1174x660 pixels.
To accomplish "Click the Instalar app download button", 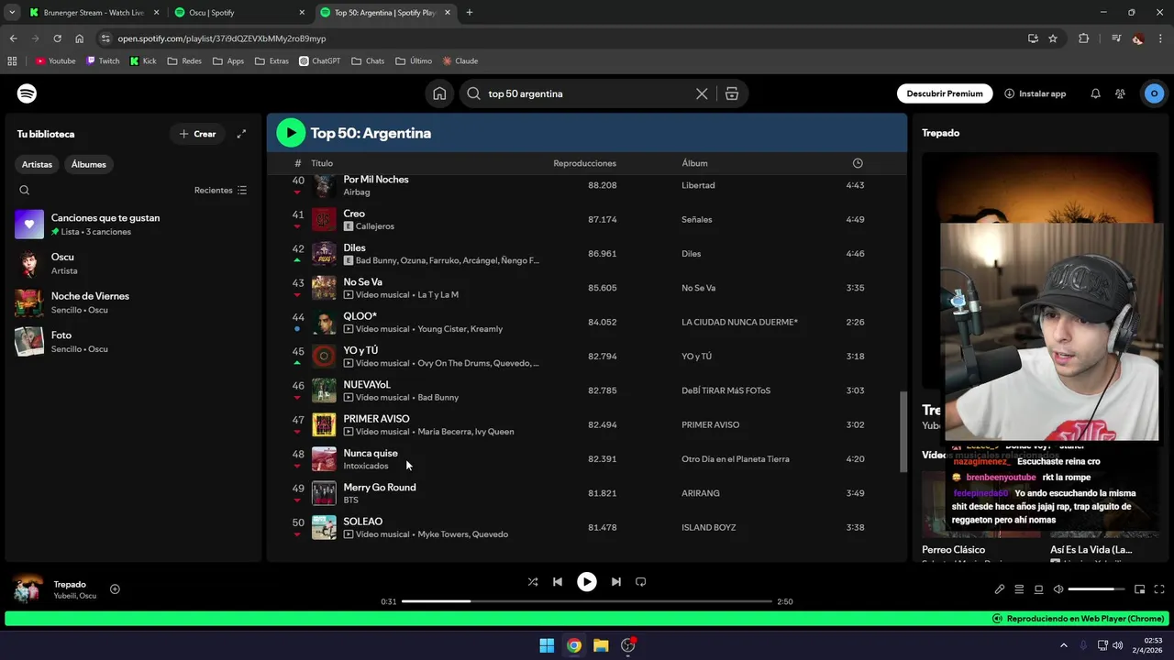I will pyautogui.click(x=1035, y=93).
